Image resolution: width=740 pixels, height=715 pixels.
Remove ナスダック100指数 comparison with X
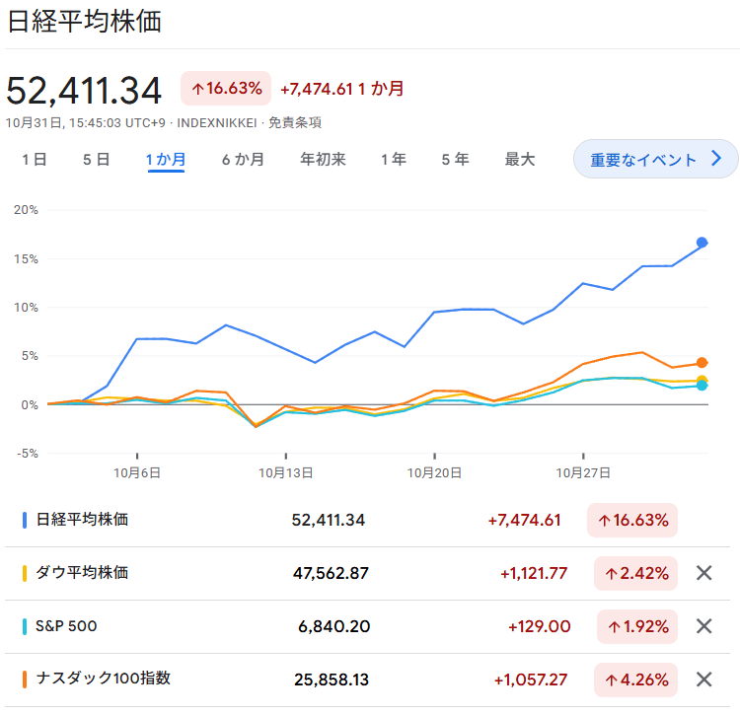pyautogui.click(x=703, y=679)
